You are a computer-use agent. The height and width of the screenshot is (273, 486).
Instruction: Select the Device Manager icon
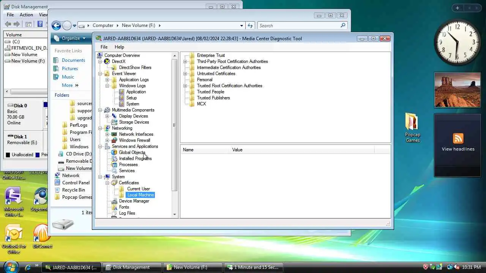pyautogui.click(x=114, y=201)
